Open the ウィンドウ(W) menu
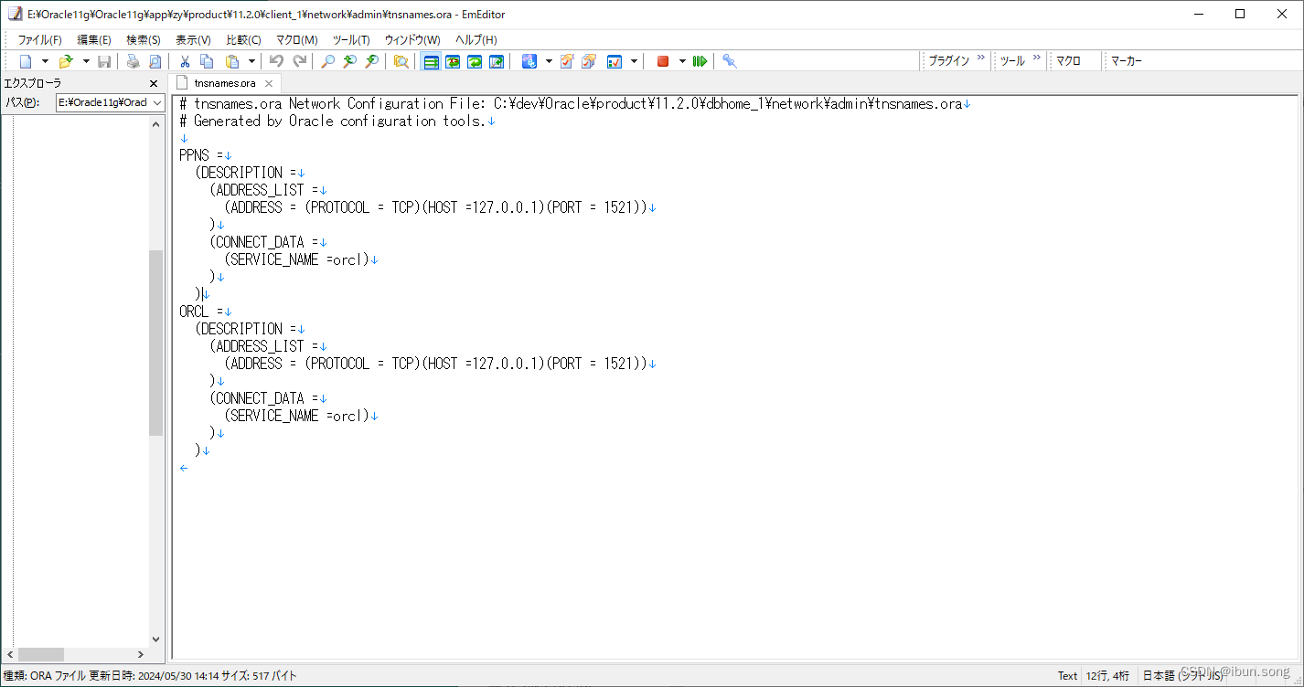Image resolution: width=1304 pixels, height=687 pixels. [412, 40]
